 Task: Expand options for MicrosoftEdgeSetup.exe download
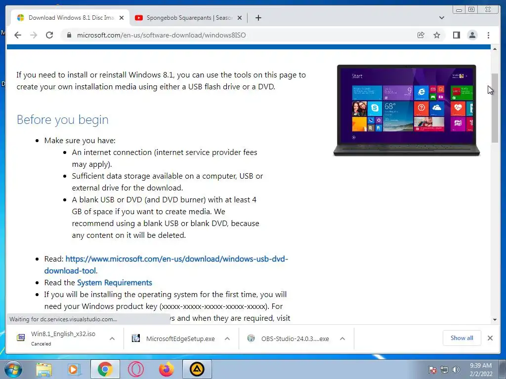(227, 339)
